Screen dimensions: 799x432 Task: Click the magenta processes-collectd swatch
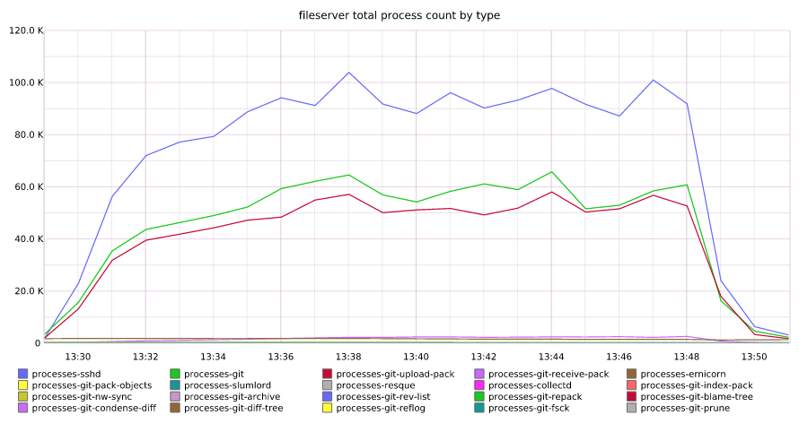coord(479,385)
